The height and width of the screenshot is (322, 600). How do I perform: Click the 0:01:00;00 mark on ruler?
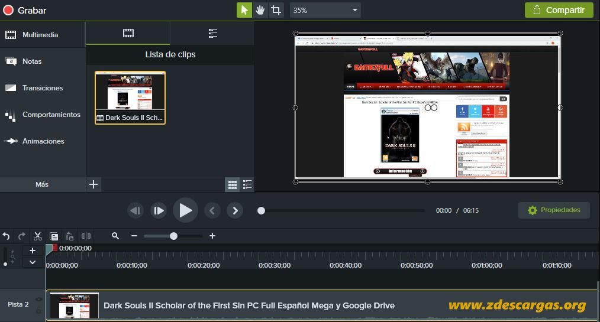coord(487,265)
